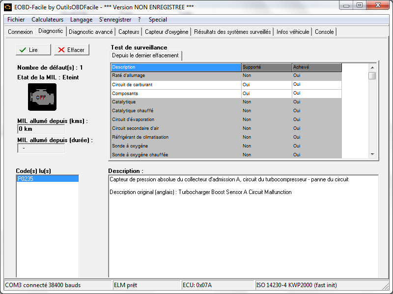Click the red X Effacer button
The width and height of the screenshot is (393, 294).
(72, 50)
